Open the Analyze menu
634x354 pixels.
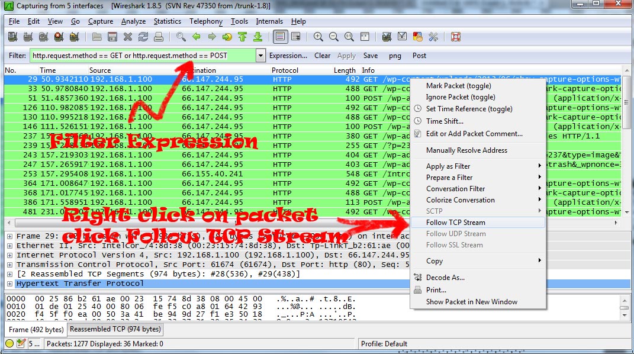click(133, 21)
